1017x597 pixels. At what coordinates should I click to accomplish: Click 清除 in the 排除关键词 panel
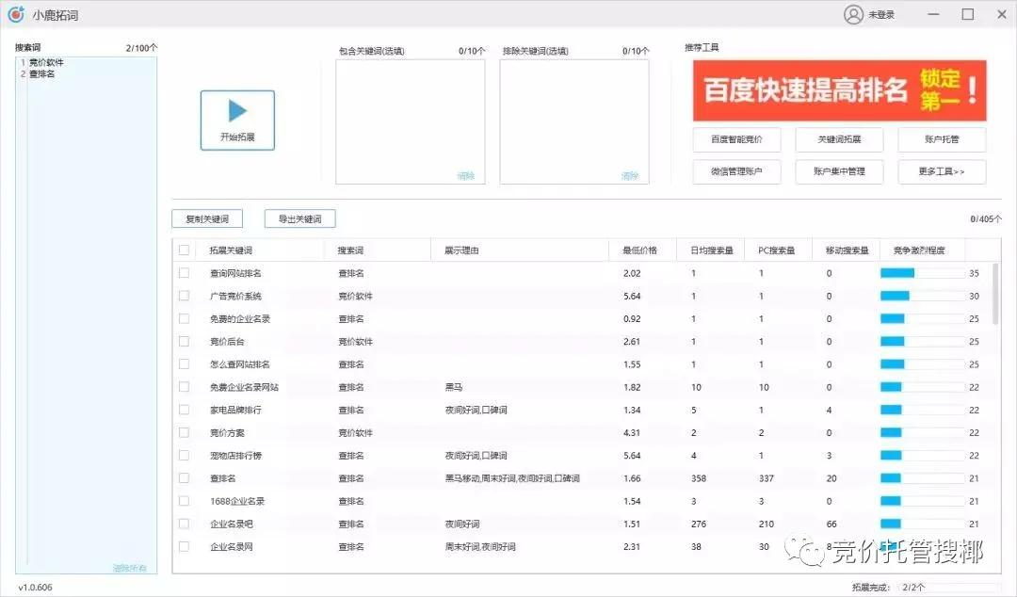tap(629, 175)
